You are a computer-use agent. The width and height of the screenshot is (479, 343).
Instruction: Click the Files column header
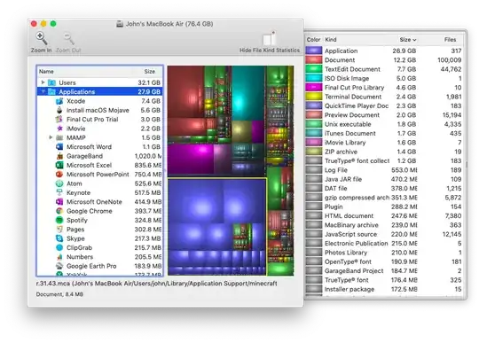pos(450,40)
